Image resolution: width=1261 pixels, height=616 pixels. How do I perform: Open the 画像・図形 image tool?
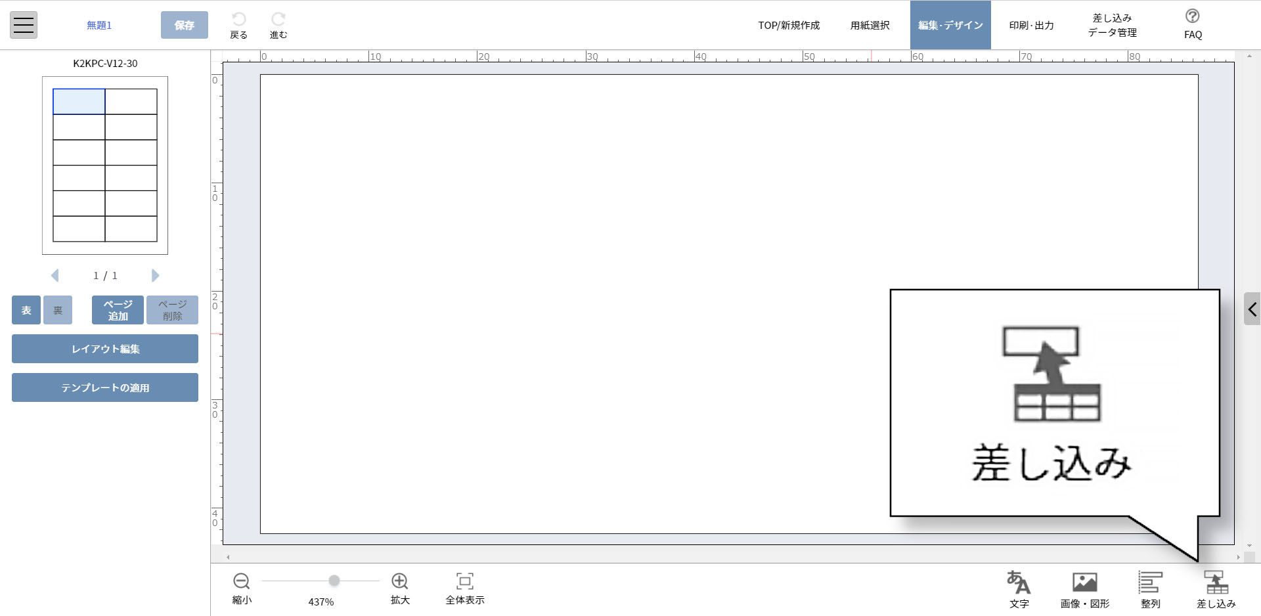tap(1084, 583)
